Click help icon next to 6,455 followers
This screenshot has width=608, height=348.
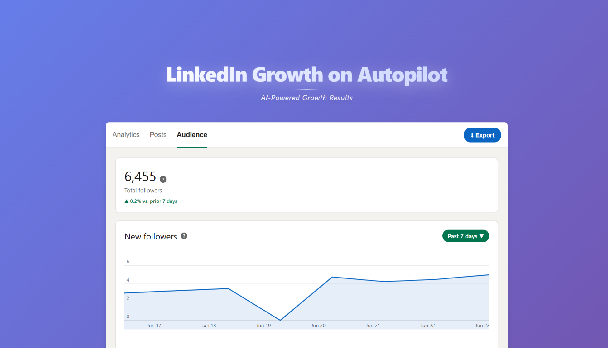coord(163,179)
